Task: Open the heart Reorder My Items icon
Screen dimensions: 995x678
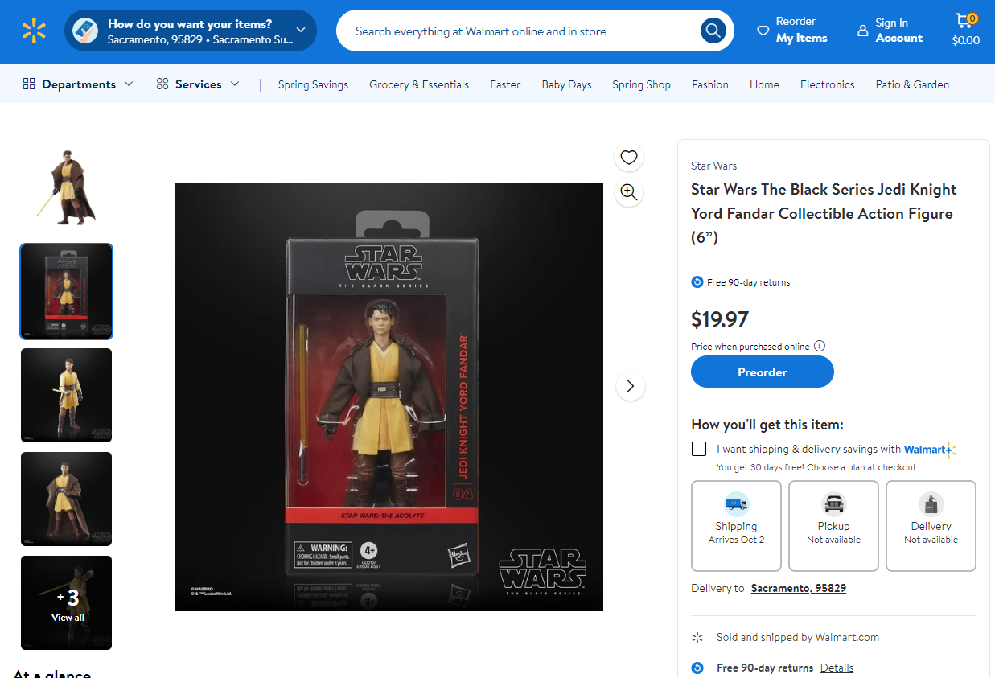Action: pos(763,31)
